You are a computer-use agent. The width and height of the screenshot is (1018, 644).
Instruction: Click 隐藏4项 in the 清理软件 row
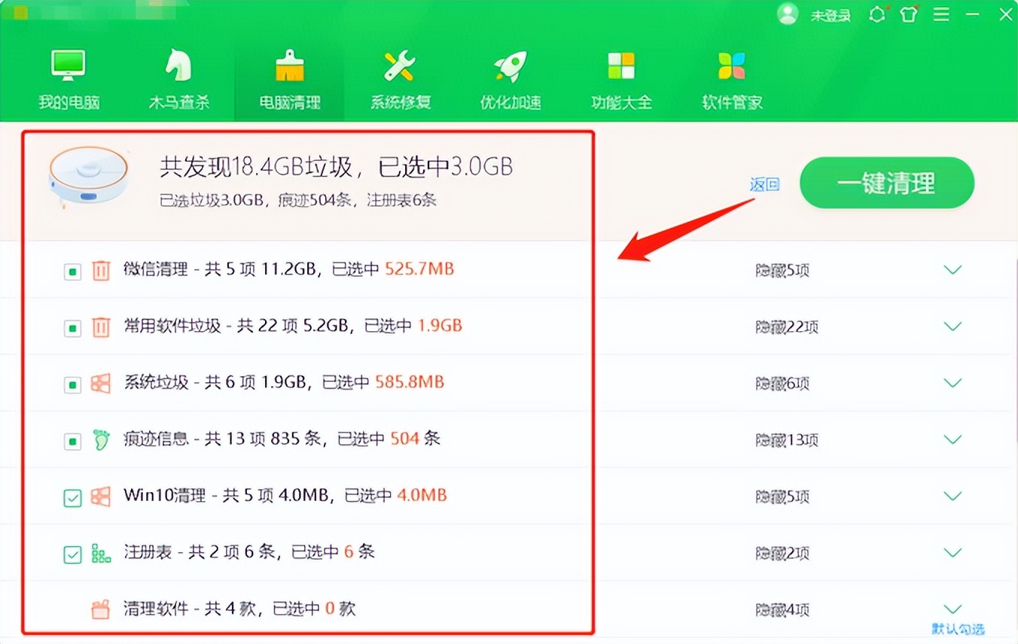coord(782,610)
